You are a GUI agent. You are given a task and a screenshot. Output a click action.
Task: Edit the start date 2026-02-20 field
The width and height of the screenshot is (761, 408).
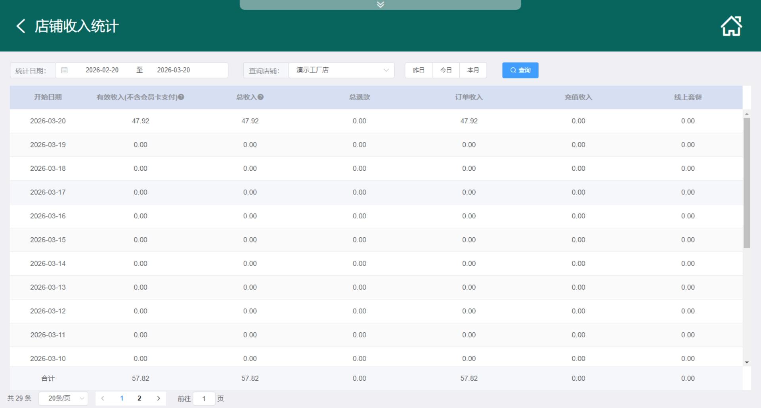pyautogui.click(x=102, y=70)
